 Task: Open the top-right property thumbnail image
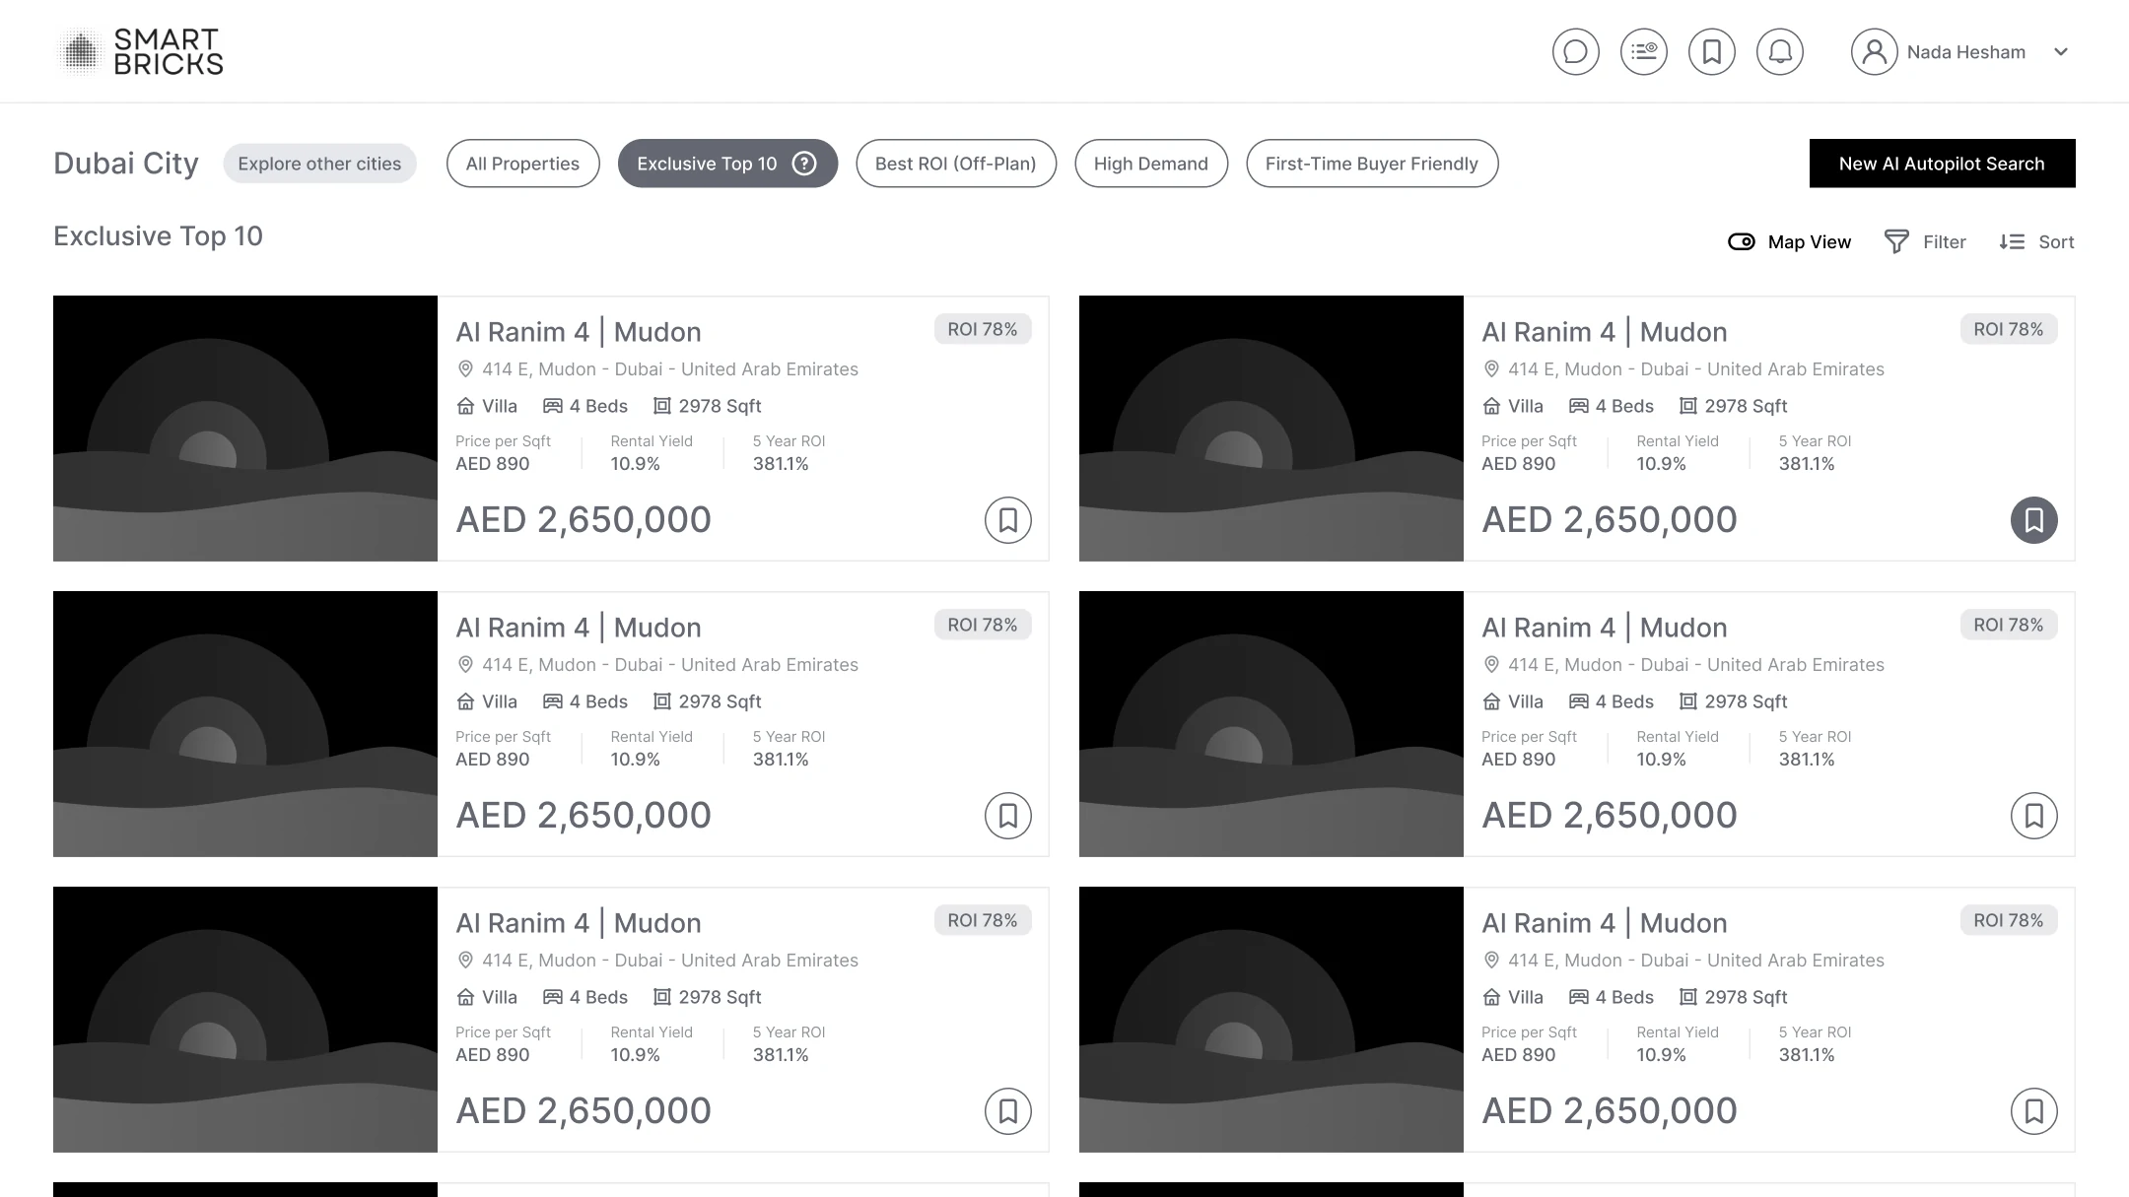point(1271,429)
